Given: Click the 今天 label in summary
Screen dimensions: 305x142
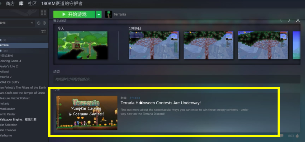Looking at the screenshot, I should click(x=61, y=28).
